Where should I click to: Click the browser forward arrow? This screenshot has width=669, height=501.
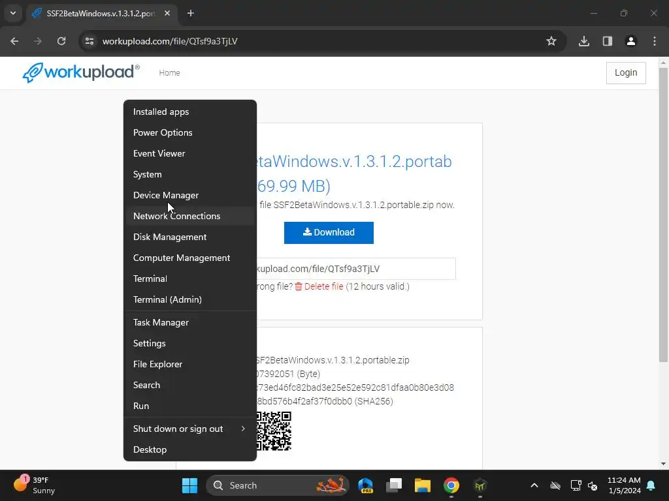38,41
